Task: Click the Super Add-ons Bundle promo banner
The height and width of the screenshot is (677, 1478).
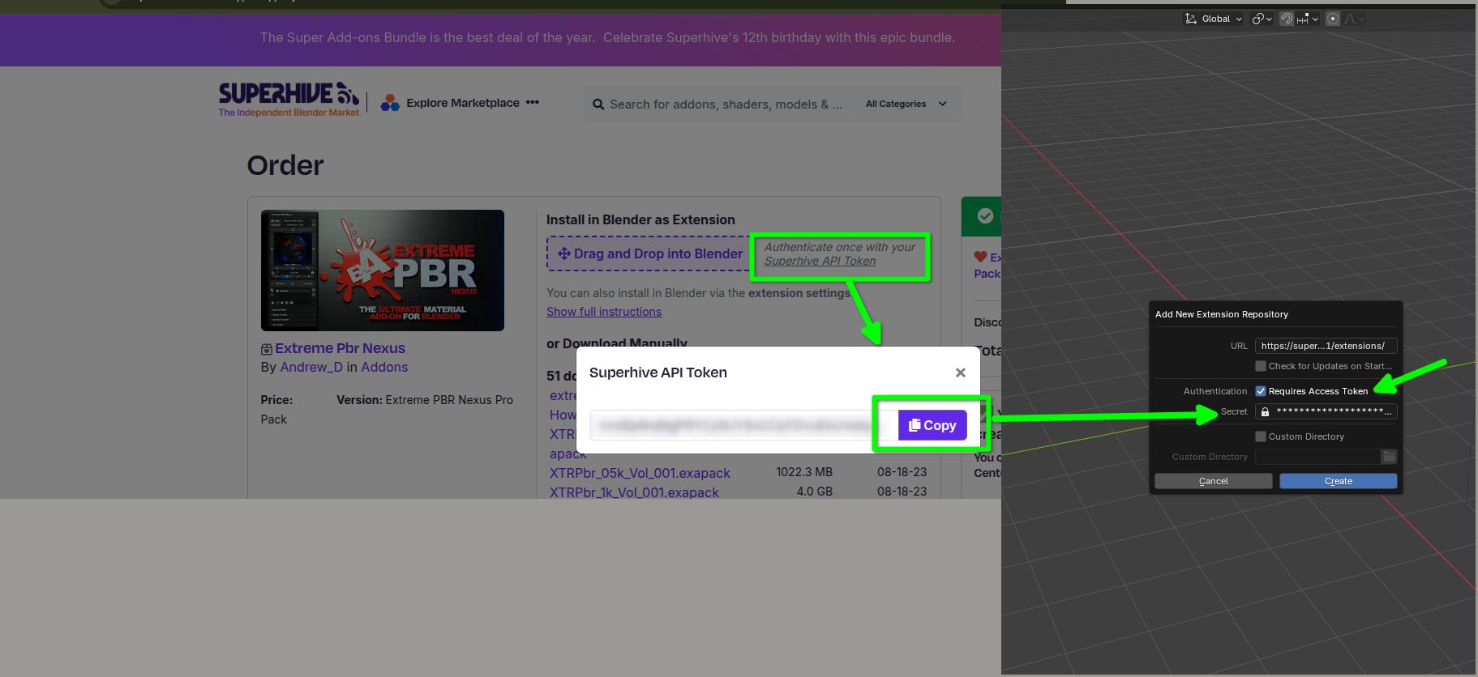Action: coord(607,37)
